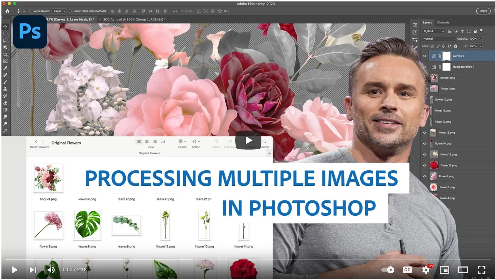Select the Smudge tool
This screenshot has height=280, width=495.
point(5,117)
